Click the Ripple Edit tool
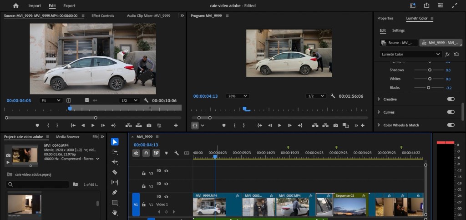Screen dimensions: 466x220 pyautogui.click(x=115, y=162)
